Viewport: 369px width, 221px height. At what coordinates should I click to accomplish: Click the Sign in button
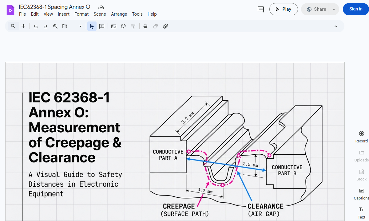click(x=355, y=9)
